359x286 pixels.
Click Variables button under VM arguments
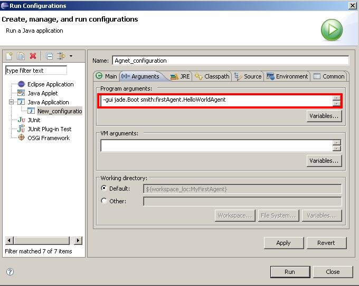(x=324, y=161)
